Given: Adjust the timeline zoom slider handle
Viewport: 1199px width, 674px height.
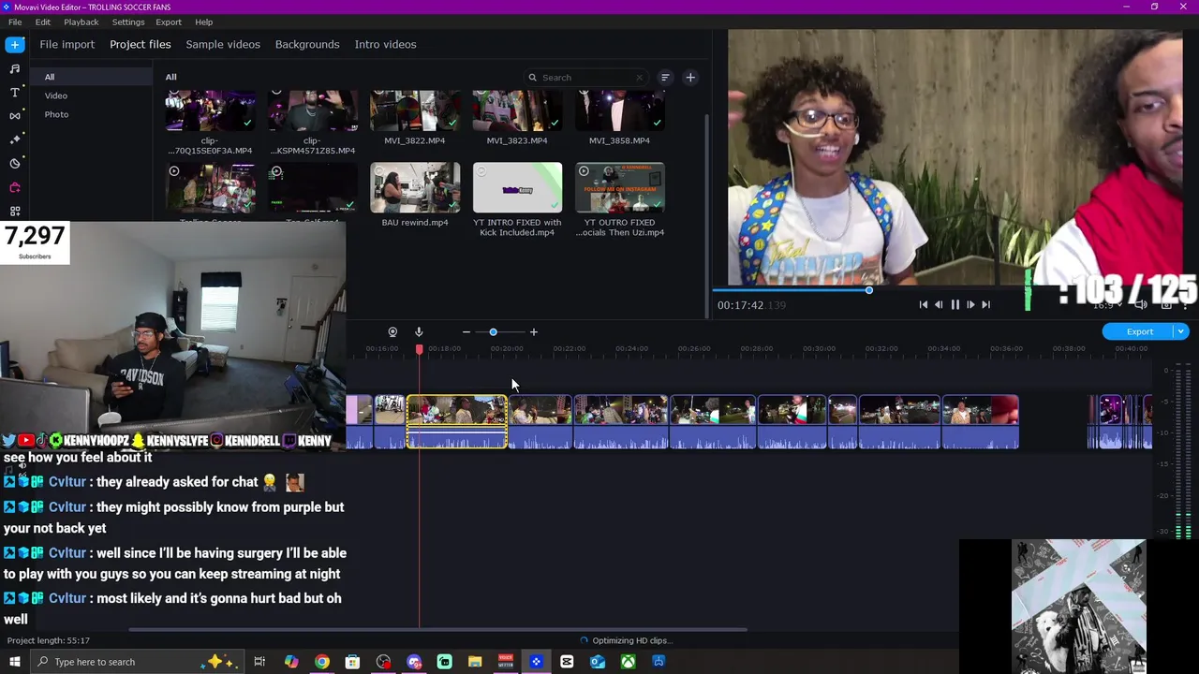Looking at the screenshot, I should pyautogui.click(x=493, y=332).
